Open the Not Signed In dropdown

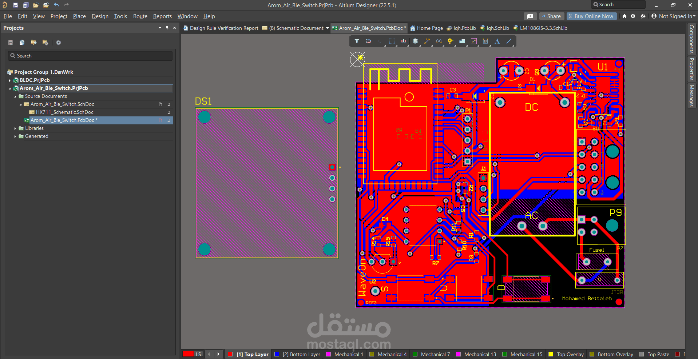(x=673, y=16)
